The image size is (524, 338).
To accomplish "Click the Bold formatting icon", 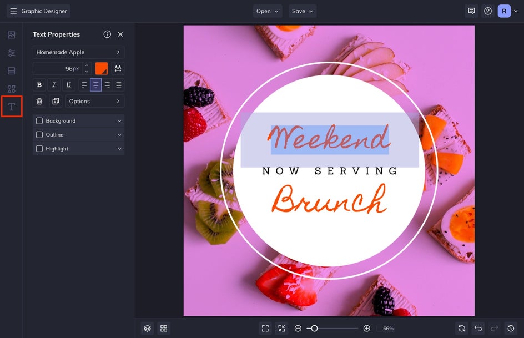I will pos(39,85).
